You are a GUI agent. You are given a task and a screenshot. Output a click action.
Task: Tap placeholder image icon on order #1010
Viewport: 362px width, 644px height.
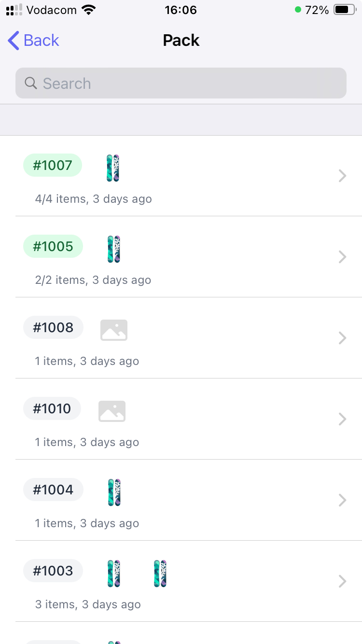pyautogui.click(x=112, y=411)
